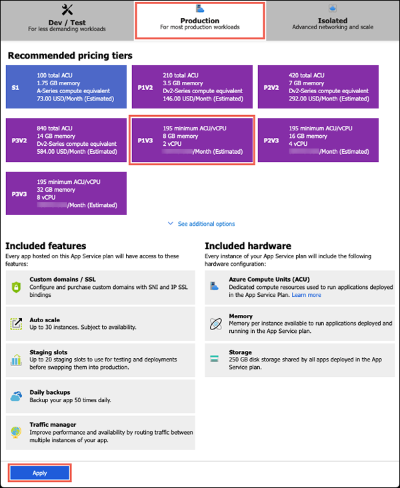Click the Staging slots icon
The height and width of the screenshot is (488, 400).
pyautogui.click(x=17, y=360)
